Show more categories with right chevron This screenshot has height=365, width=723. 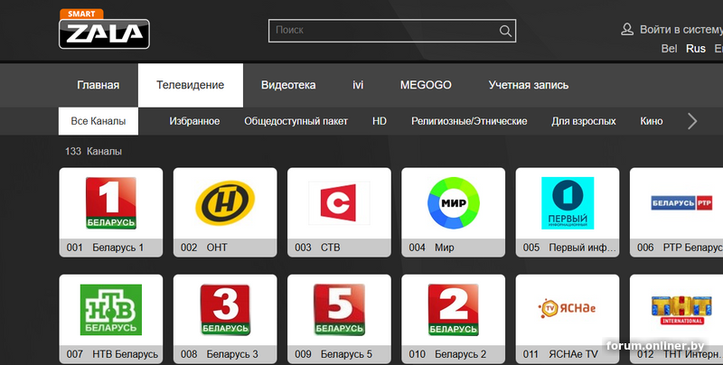tap(692, 121)
